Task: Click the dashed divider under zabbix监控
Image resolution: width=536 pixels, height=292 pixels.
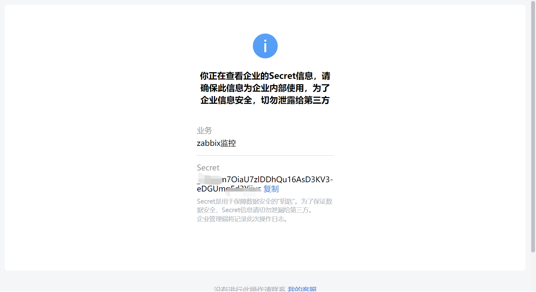Action: [265, 155]
